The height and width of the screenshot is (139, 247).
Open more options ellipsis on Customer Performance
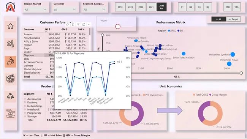[89, 24]
